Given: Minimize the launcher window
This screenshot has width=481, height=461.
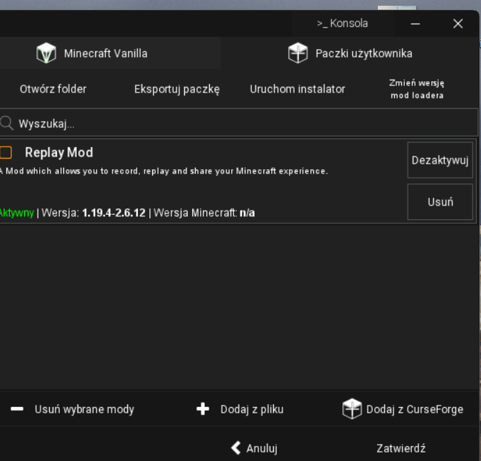Looking at the screenshot, I should coord(416,23).
